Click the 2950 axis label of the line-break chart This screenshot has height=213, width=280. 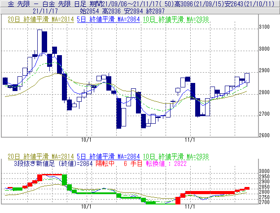(x=264, y=176)
